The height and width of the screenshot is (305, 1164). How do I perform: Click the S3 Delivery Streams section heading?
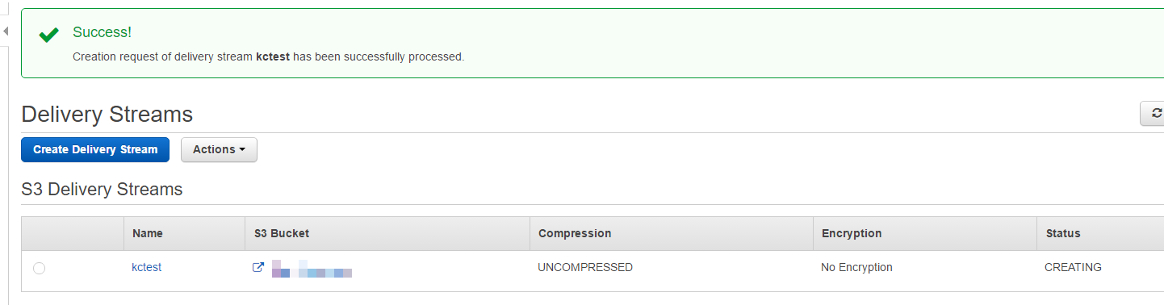(x=102, y=190)
